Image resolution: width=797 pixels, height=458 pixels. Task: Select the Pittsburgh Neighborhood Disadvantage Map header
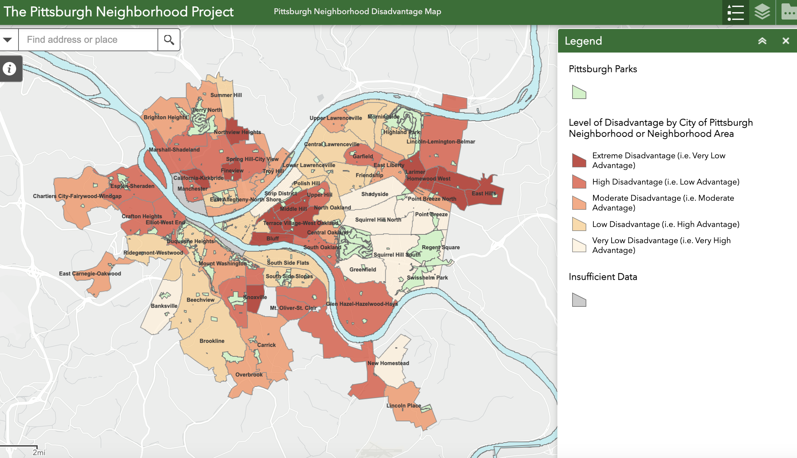[357, 11]
